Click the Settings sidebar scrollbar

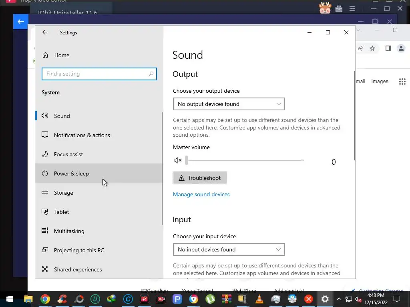pyautogui.click(x=162, y=169)
